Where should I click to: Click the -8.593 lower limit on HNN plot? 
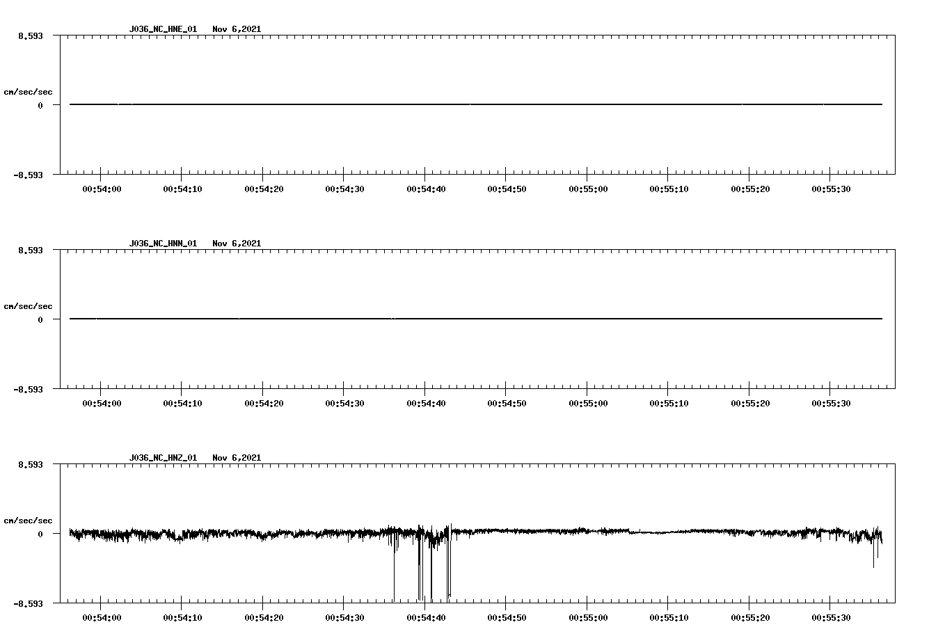coord(29,389)
